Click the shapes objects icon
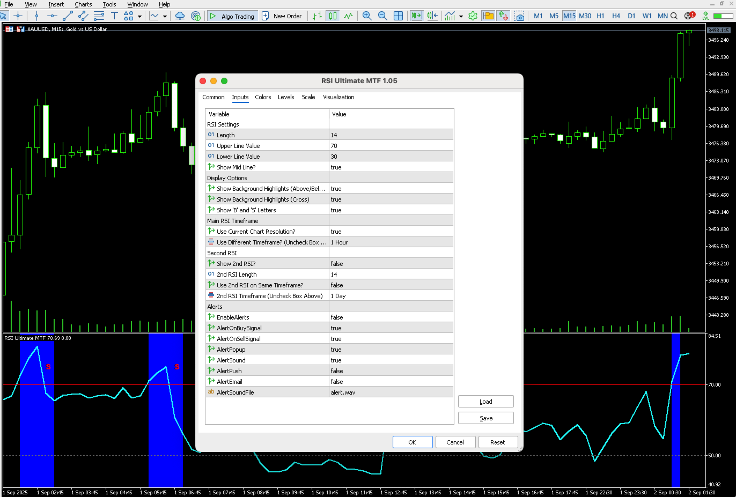The height and width of the screenshot is (497, 736). point(130,16)
